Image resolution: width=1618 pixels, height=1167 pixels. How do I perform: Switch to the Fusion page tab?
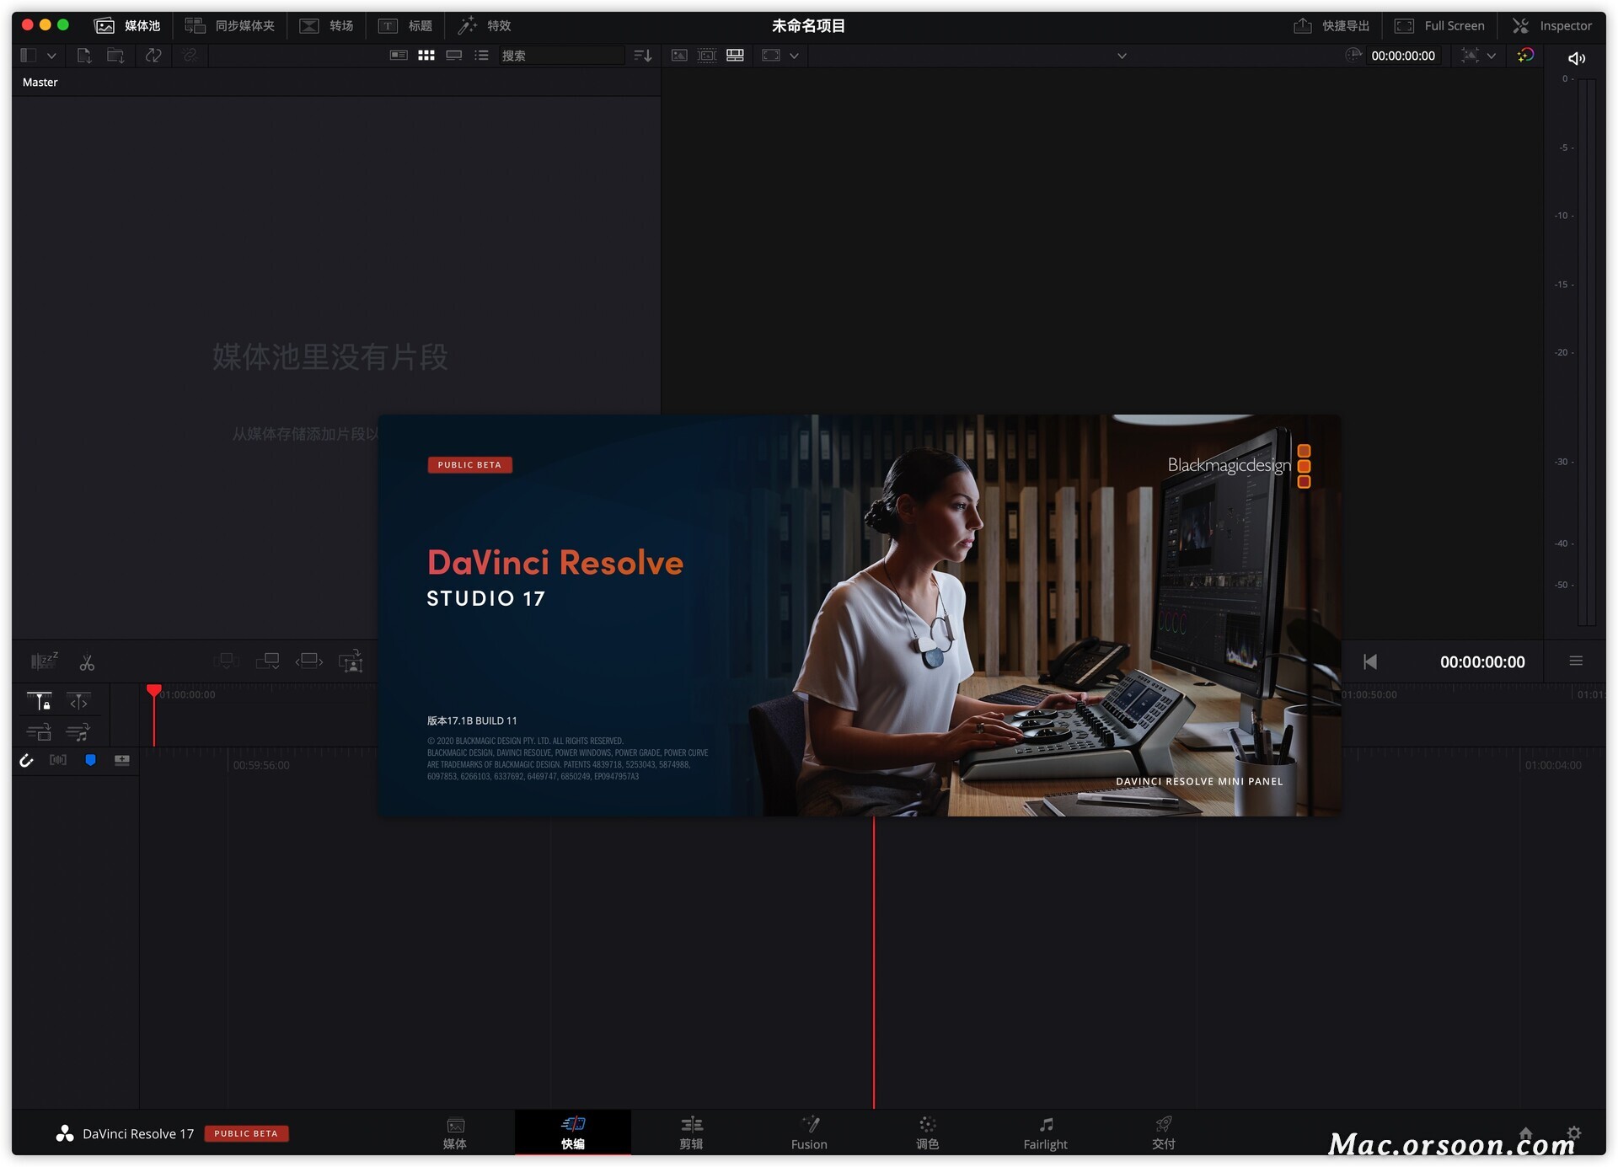(x=809, y=1132)
